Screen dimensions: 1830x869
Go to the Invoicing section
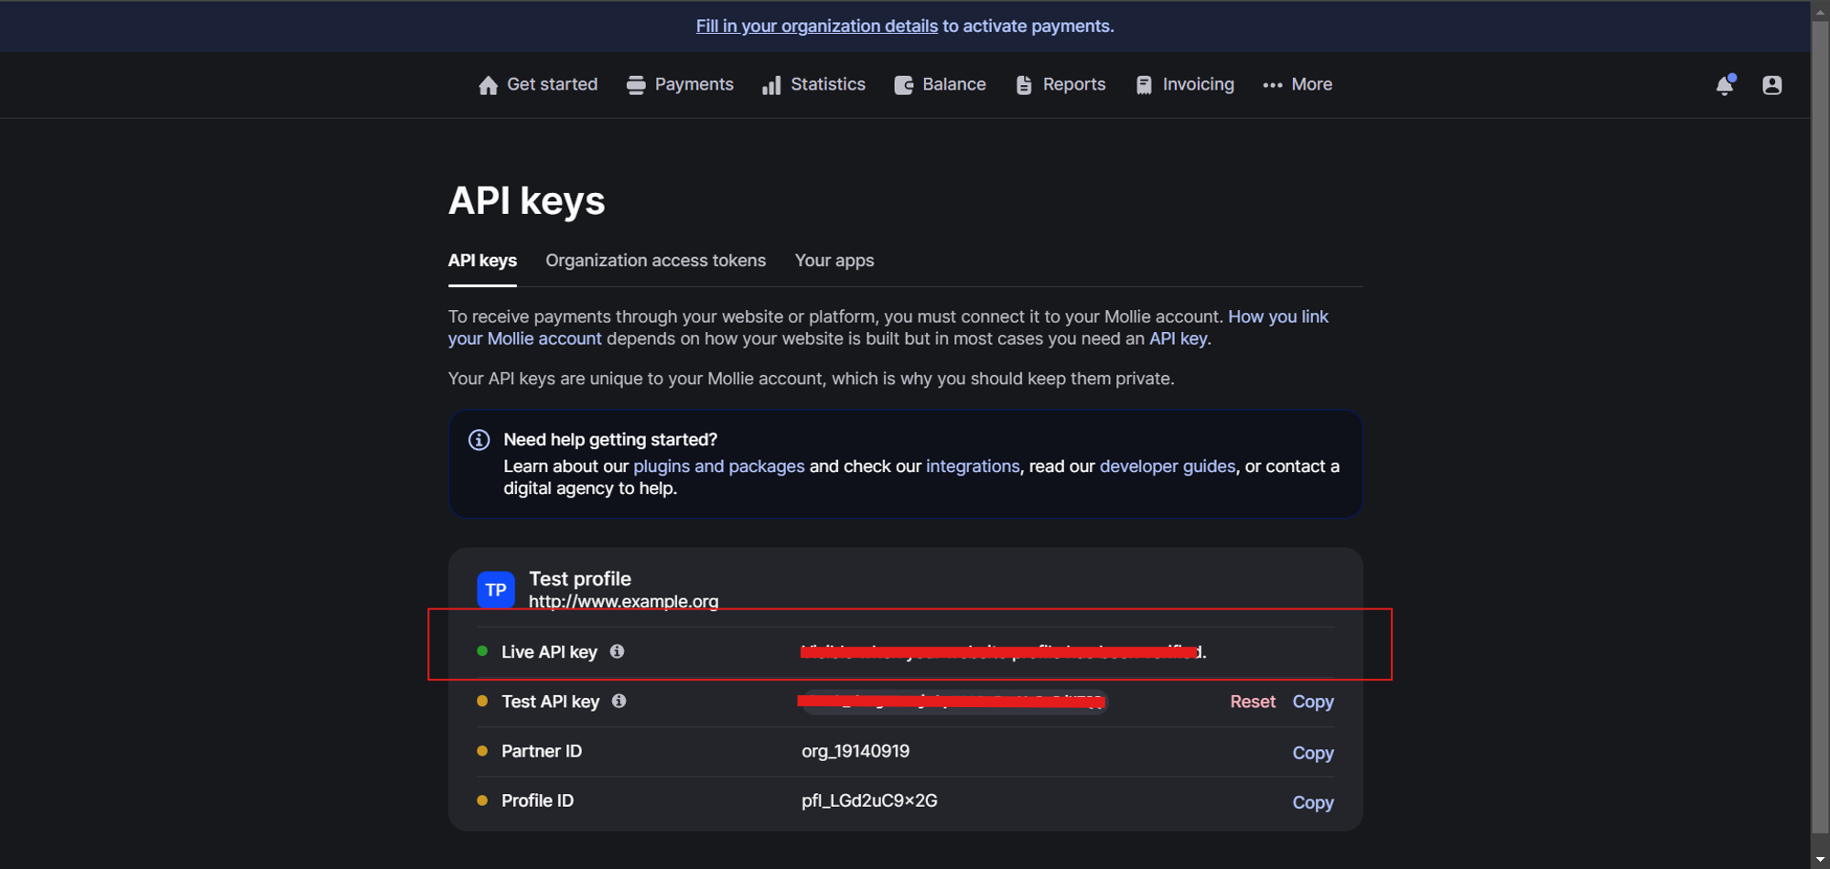coord(1185,84)
